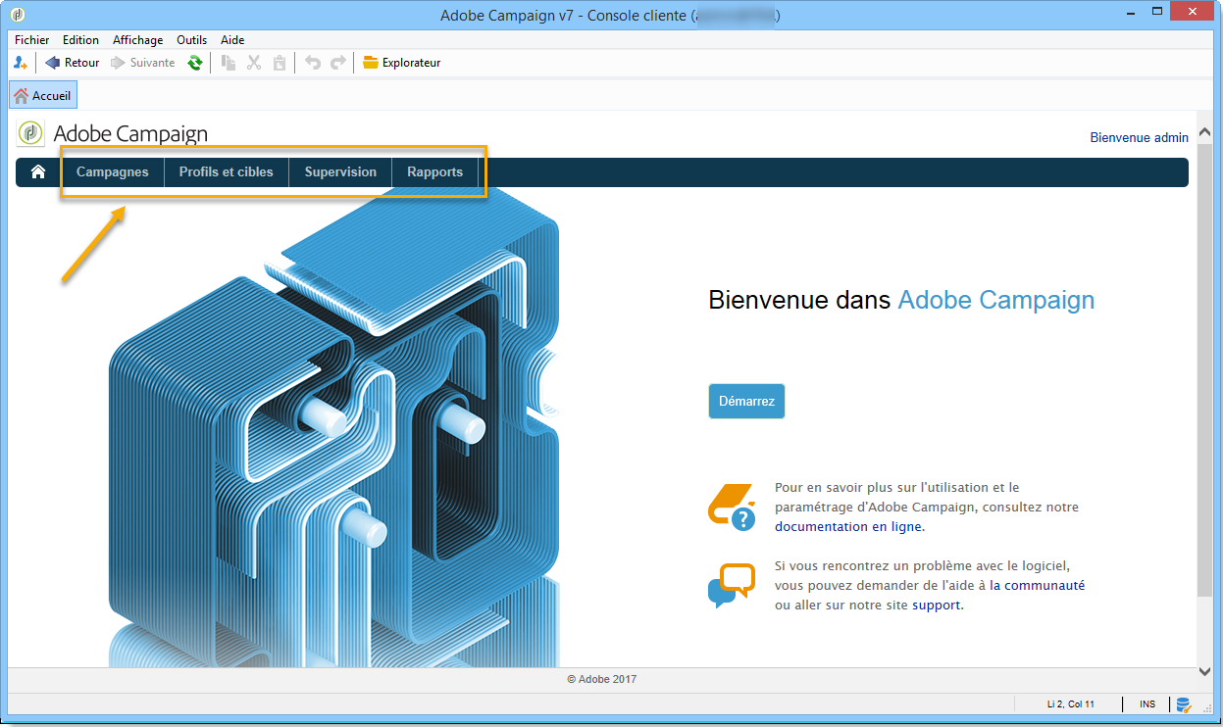1223x727 pixels.
Task: Click the community chat bubbles icon
Action: (732, 585)
